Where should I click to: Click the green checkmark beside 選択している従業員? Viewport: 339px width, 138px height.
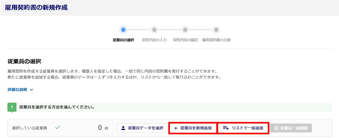pos(57,127)
